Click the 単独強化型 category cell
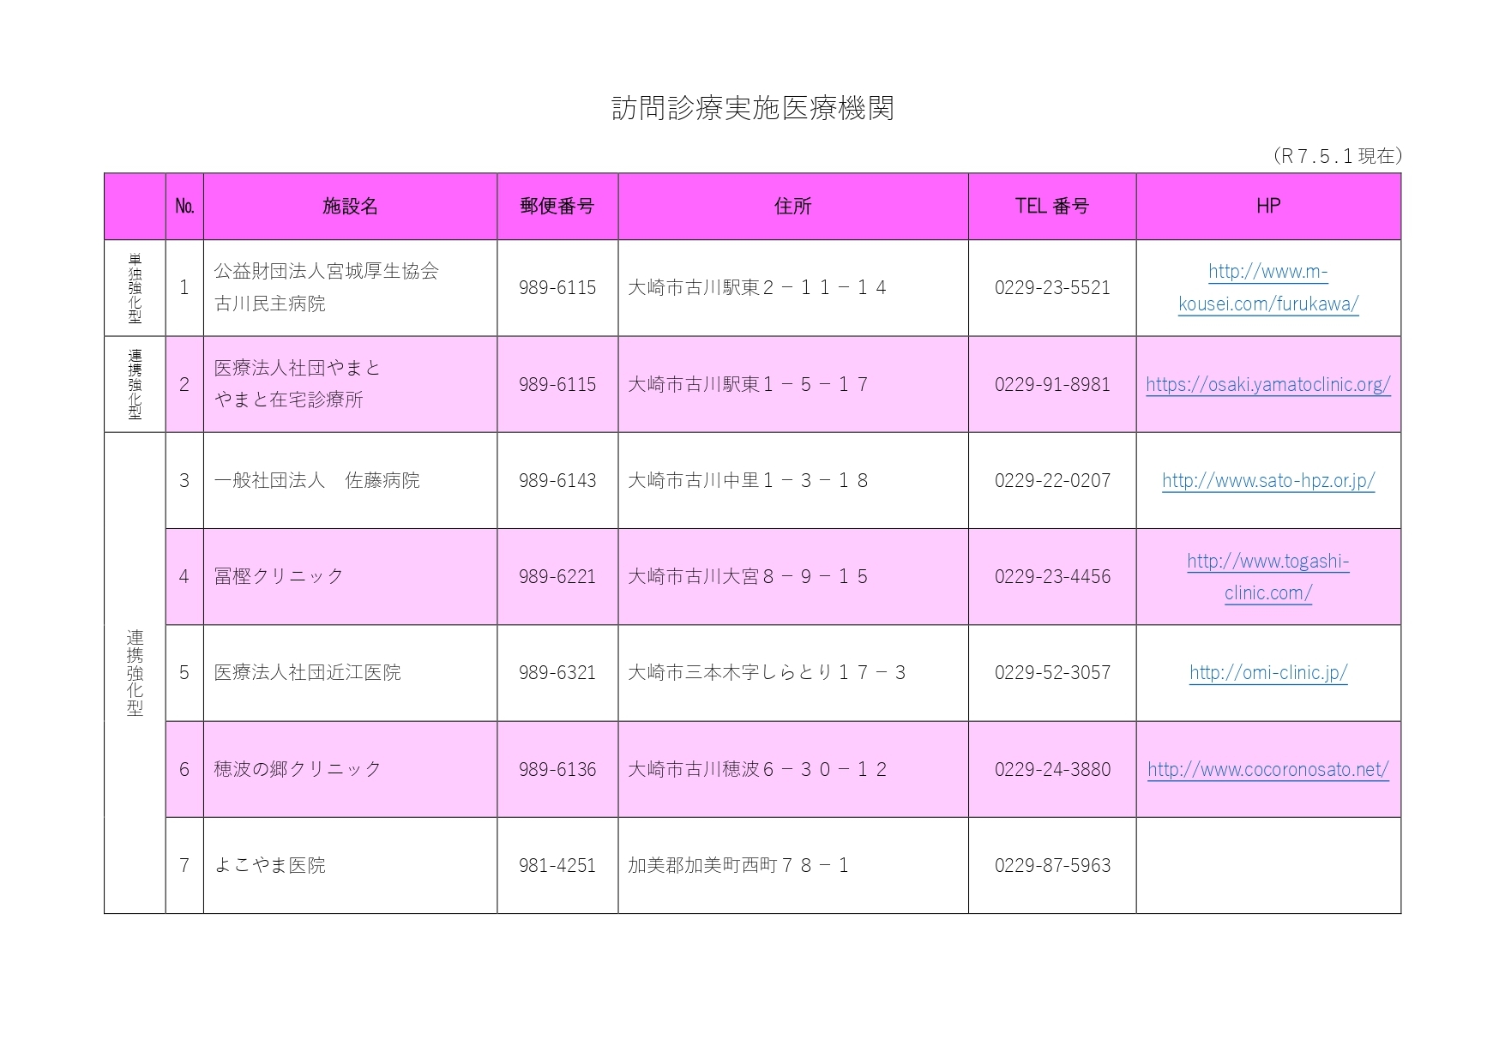The height and width of the screenshot is (1064, 1505). tap(135, 287)
